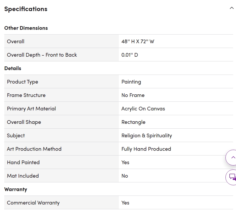Click the Fully Hand Produced value
The image size is (236, 214).
[x=146, y=149]
